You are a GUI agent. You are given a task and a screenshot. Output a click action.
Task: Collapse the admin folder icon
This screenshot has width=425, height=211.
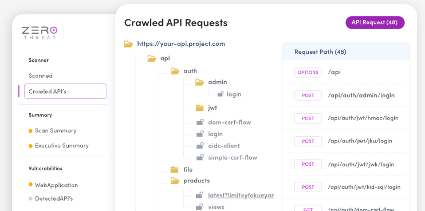coord(199,82)
